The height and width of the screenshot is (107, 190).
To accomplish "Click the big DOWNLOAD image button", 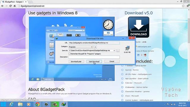I will (139, 27).
